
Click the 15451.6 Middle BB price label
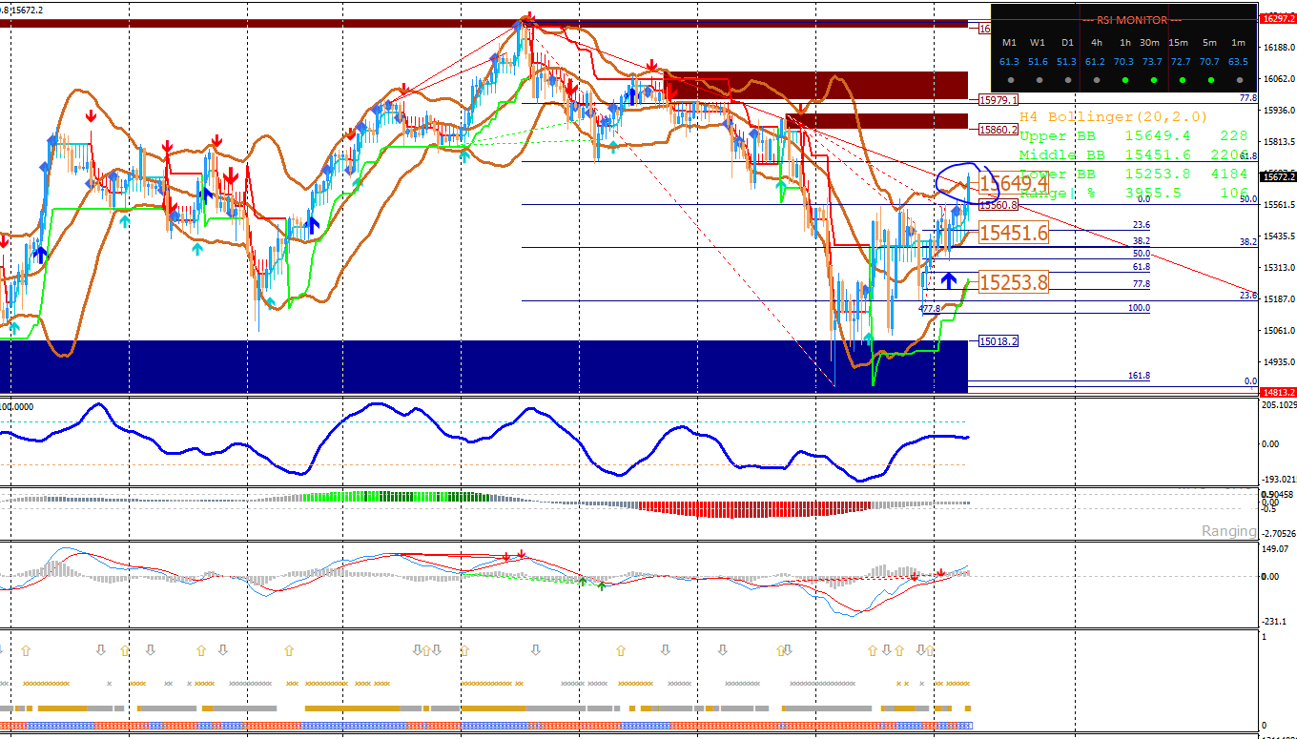coord(1014,232)
